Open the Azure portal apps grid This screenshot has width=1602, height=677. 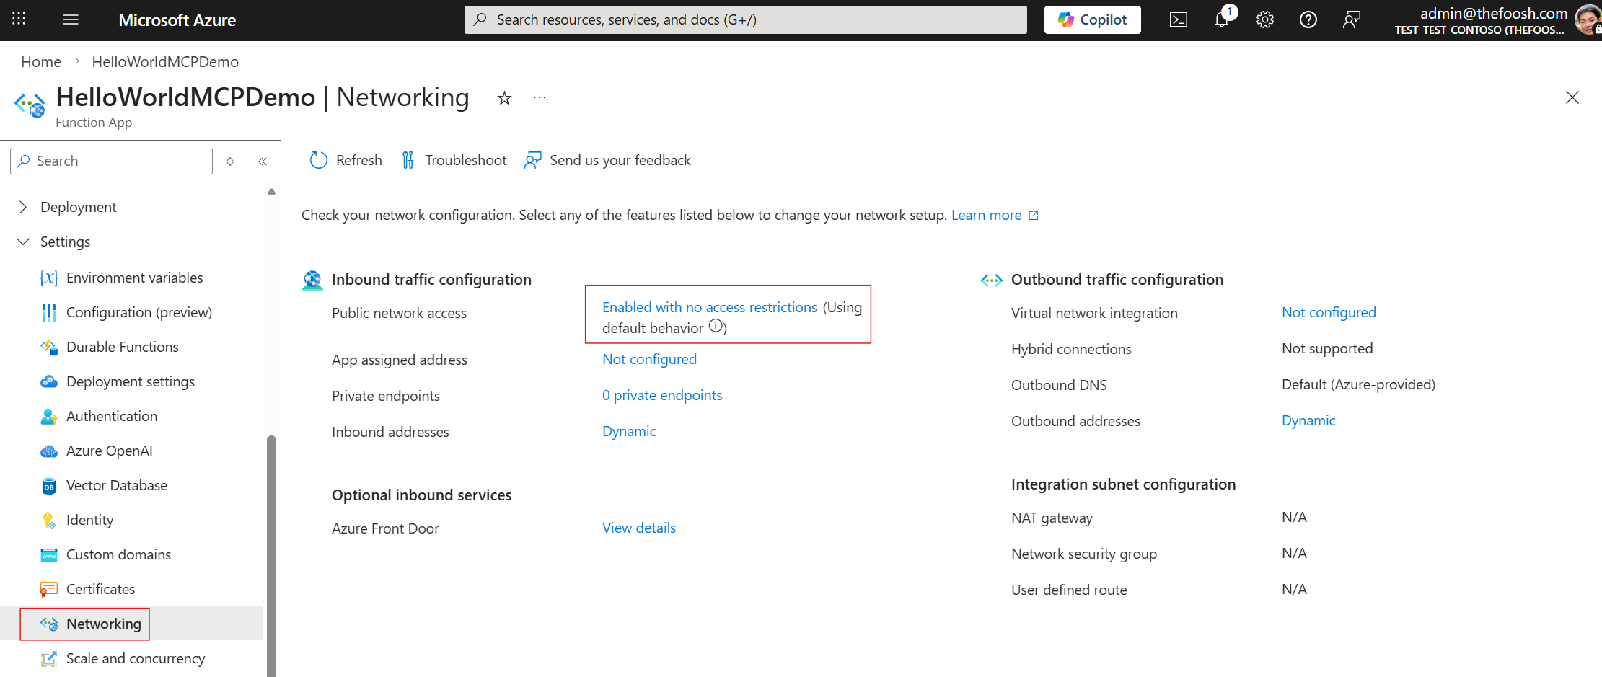(x=19, y=19)
